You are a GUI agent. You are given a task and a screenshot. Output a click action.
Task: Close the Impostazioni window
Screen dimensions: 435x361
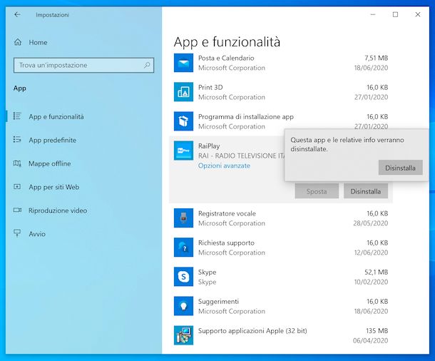417,14
